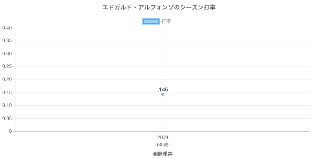Click the 0 y-axis tick label
Image resolution: width=318 pixels, height=159 pixels.
pyautogui.click(x=10, y=132)
